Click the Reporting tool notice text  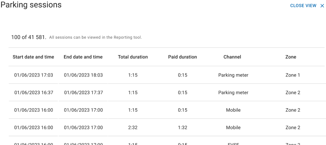(x=95, y=37)
